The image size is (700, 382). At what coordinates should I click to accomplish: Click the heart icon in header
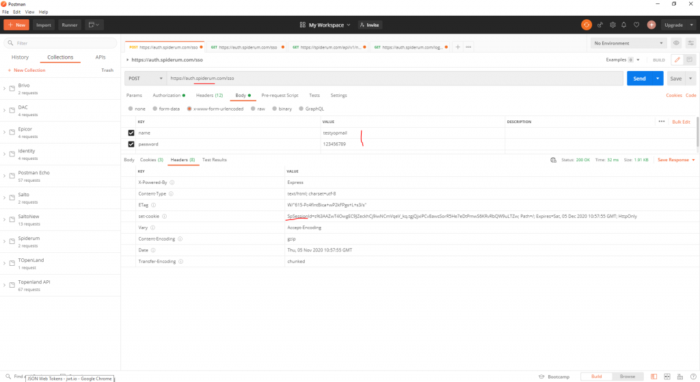pyautogui.click(x=636, y=25)
